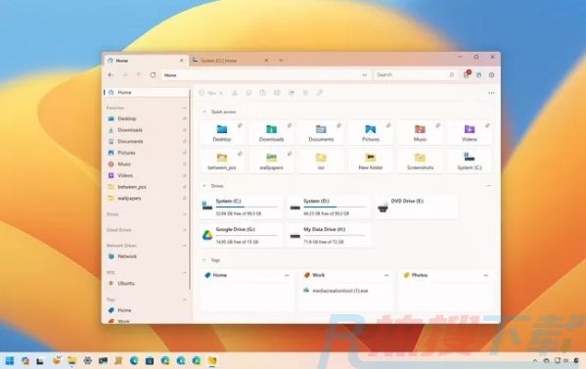Add a new tab with plus button
This screenshot has width=586, height=369.
pos(281,60)
